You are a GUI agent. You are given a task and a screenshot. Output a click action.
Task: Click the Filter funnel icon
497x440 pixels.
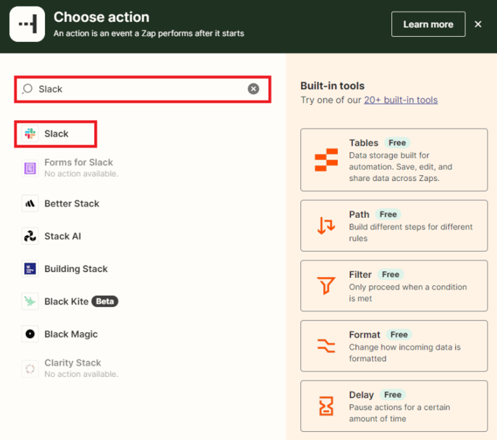(x=326, y=286)
